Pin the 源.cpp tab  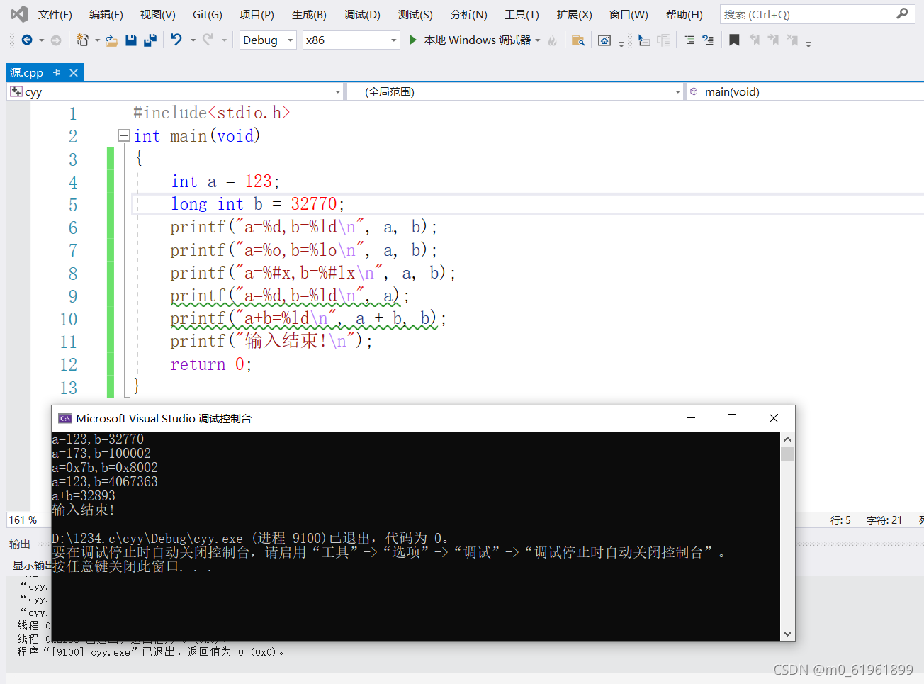[57, 72]
